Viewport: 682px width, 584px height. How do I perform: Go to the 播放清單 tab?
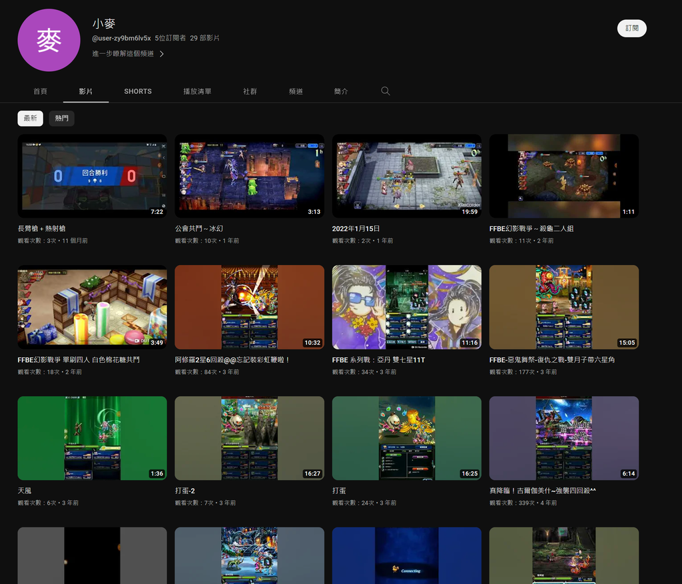click(197, 91)
